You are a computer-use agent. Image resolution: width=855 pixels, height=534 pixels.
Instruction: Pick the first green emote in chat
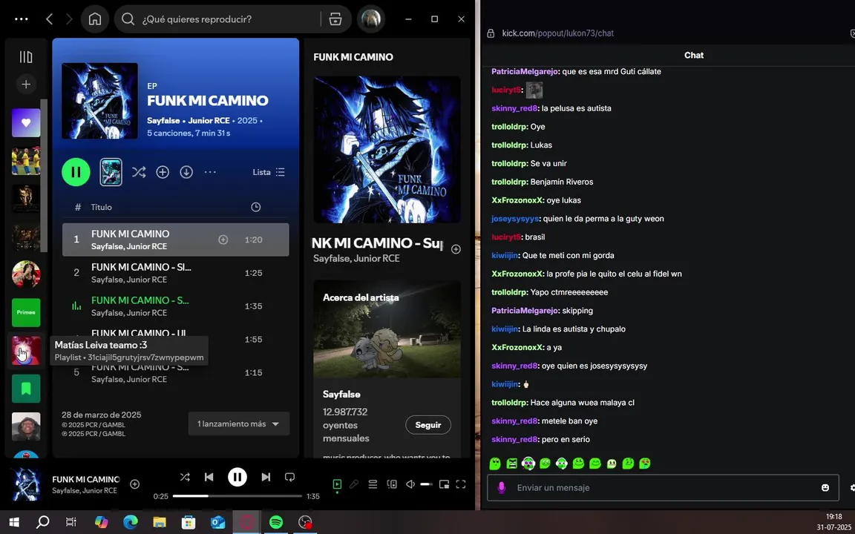coord(495,464)
